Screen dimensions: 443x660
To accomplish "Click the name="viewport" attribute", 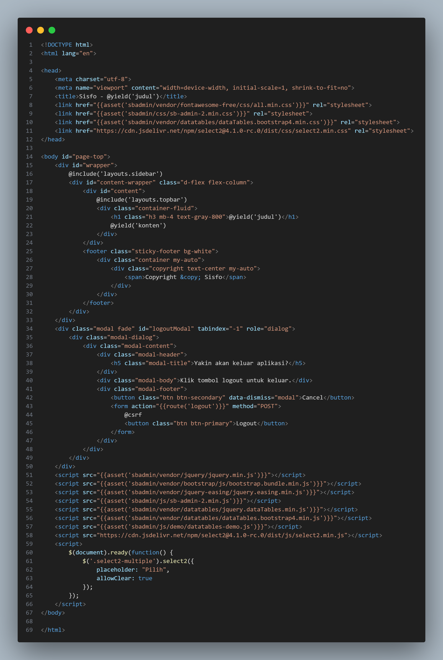I will tap(102, 88).
